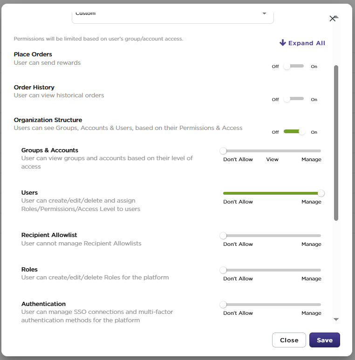Set Groups & Accounts slider to Manage
The image size is (355, 360).
tap(321, 151)
